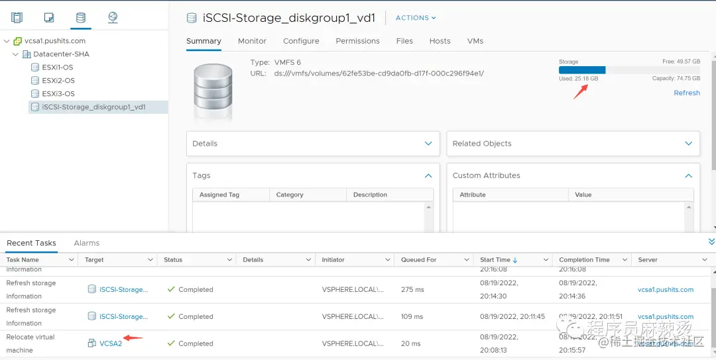Open Details column filter dropdown
The image size is (716, 360).
[x=308, y=260]
